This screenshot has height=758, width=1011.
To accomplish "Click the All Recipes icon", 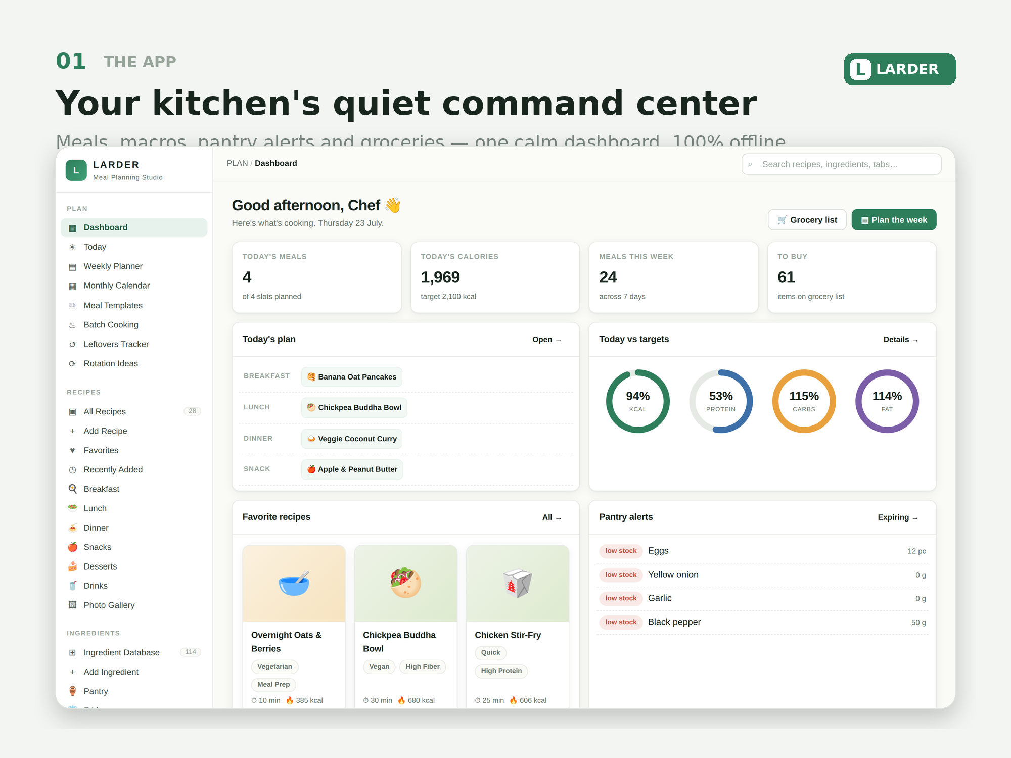I will (x=72, y=412).
